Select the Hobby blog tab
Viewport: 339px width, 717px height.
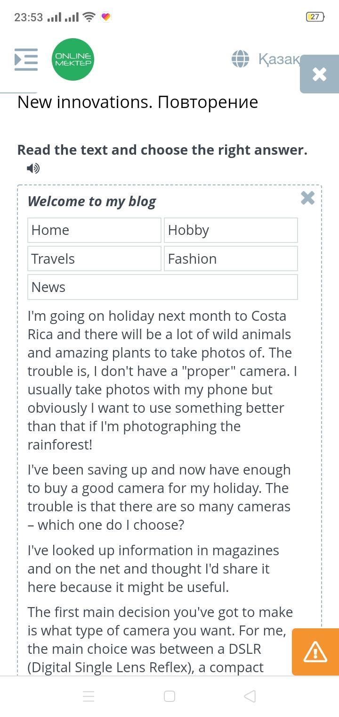231,230
